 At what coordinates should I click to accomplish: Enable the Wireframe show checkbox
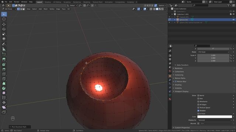(198, 102)
